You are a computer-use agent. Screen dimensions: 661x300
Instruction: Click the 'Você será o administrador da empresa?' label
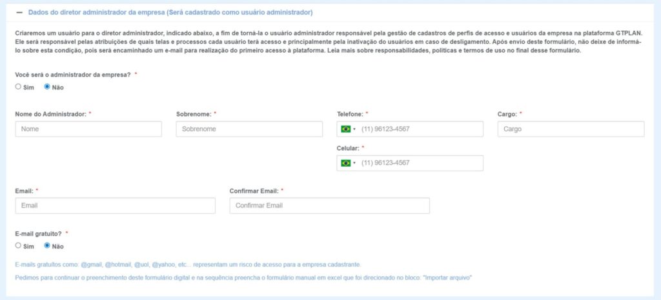pos(73,74)
